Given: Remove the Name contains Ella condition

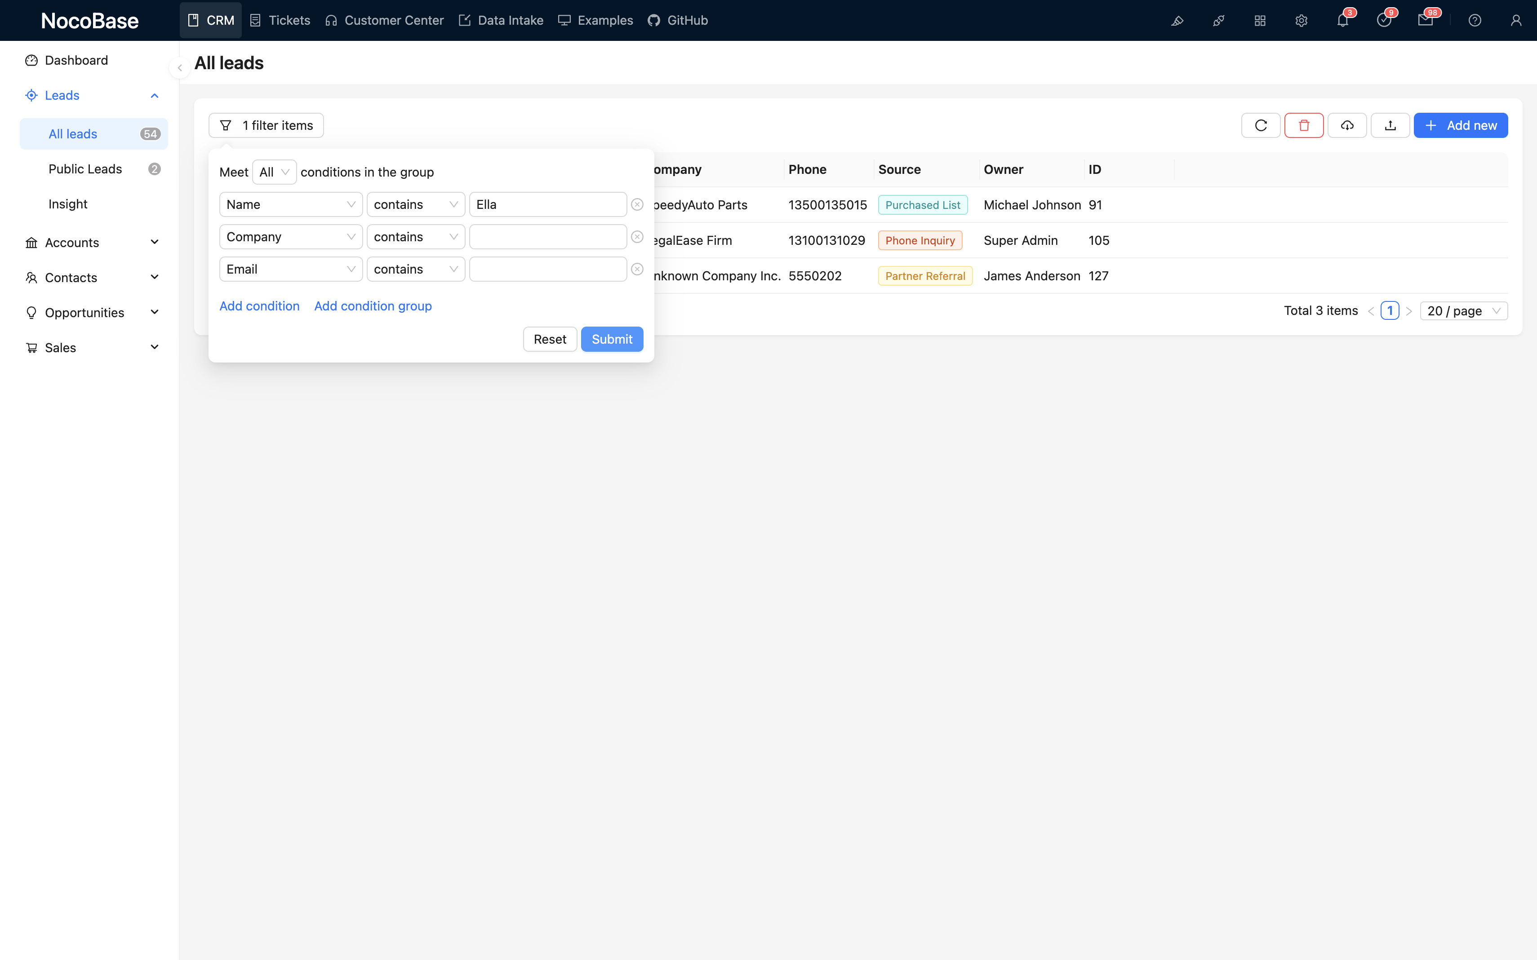Looking at the screenshot, I should coord(638,204).
